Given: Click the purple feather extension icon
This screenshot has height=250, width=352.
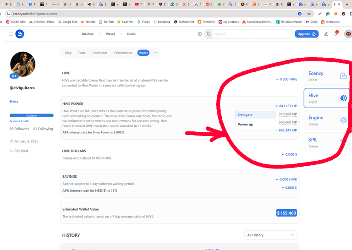Looking at the screenshot, I should click(x=320, y=14).
